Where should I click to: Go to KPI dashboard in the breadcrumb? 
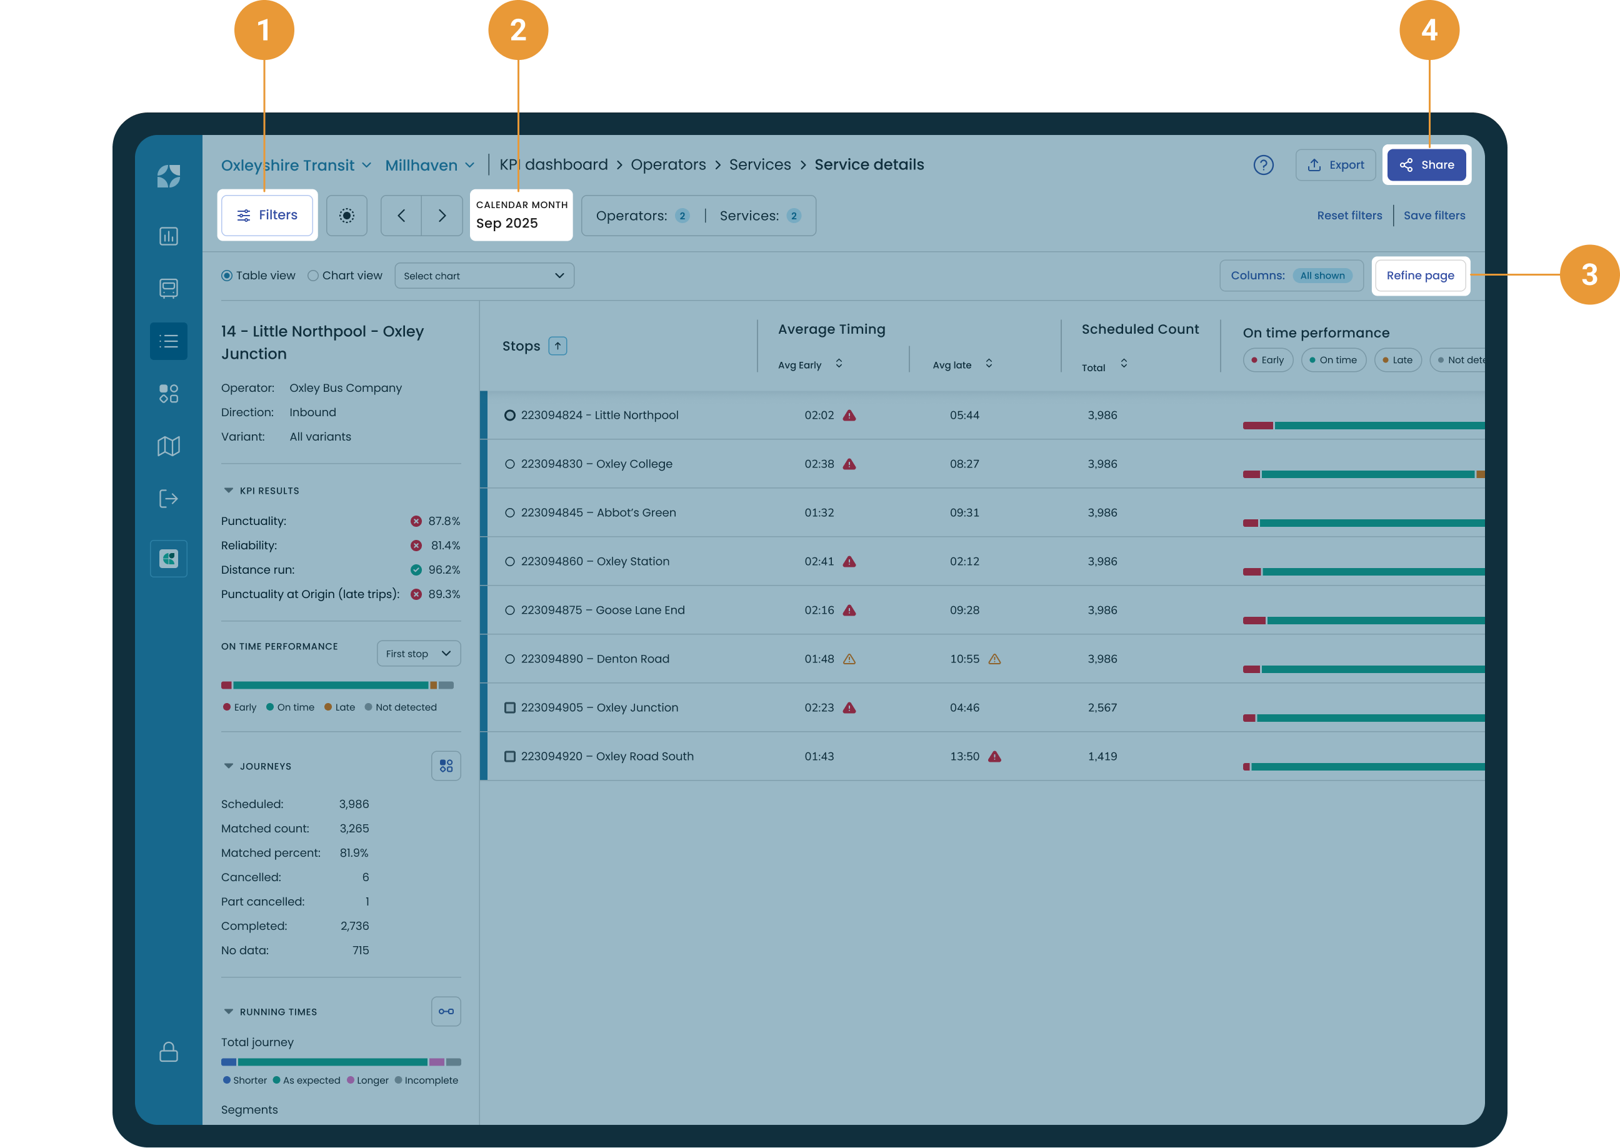pyautogui.click(x=553, y=165)
